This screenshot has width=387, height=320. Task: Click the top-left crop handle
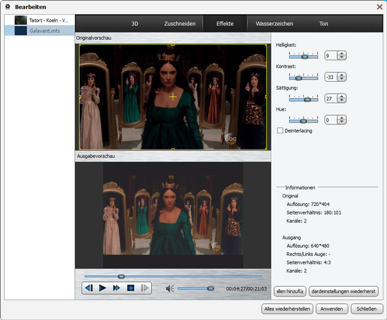[80, 45]
